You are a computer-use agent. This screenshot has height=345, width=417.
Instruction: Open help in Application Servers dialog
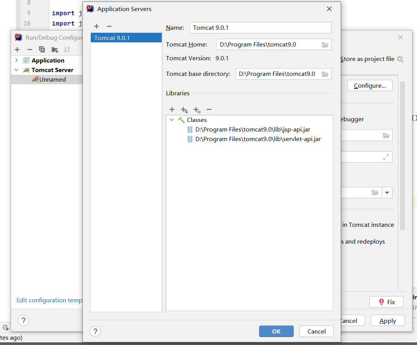click(95, 331)
